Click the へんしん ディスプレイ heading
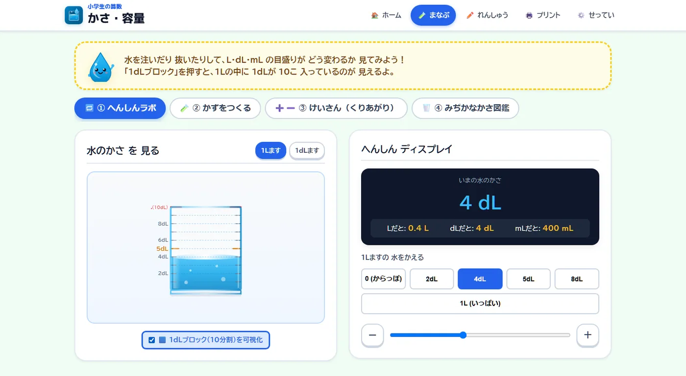The width and height of the screenshot is (686, 376). 407,149
